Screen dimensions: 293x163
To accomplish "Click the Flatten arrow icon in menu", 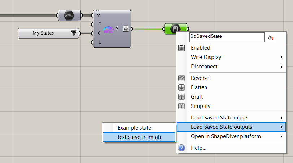I will (x=182, y=87).
